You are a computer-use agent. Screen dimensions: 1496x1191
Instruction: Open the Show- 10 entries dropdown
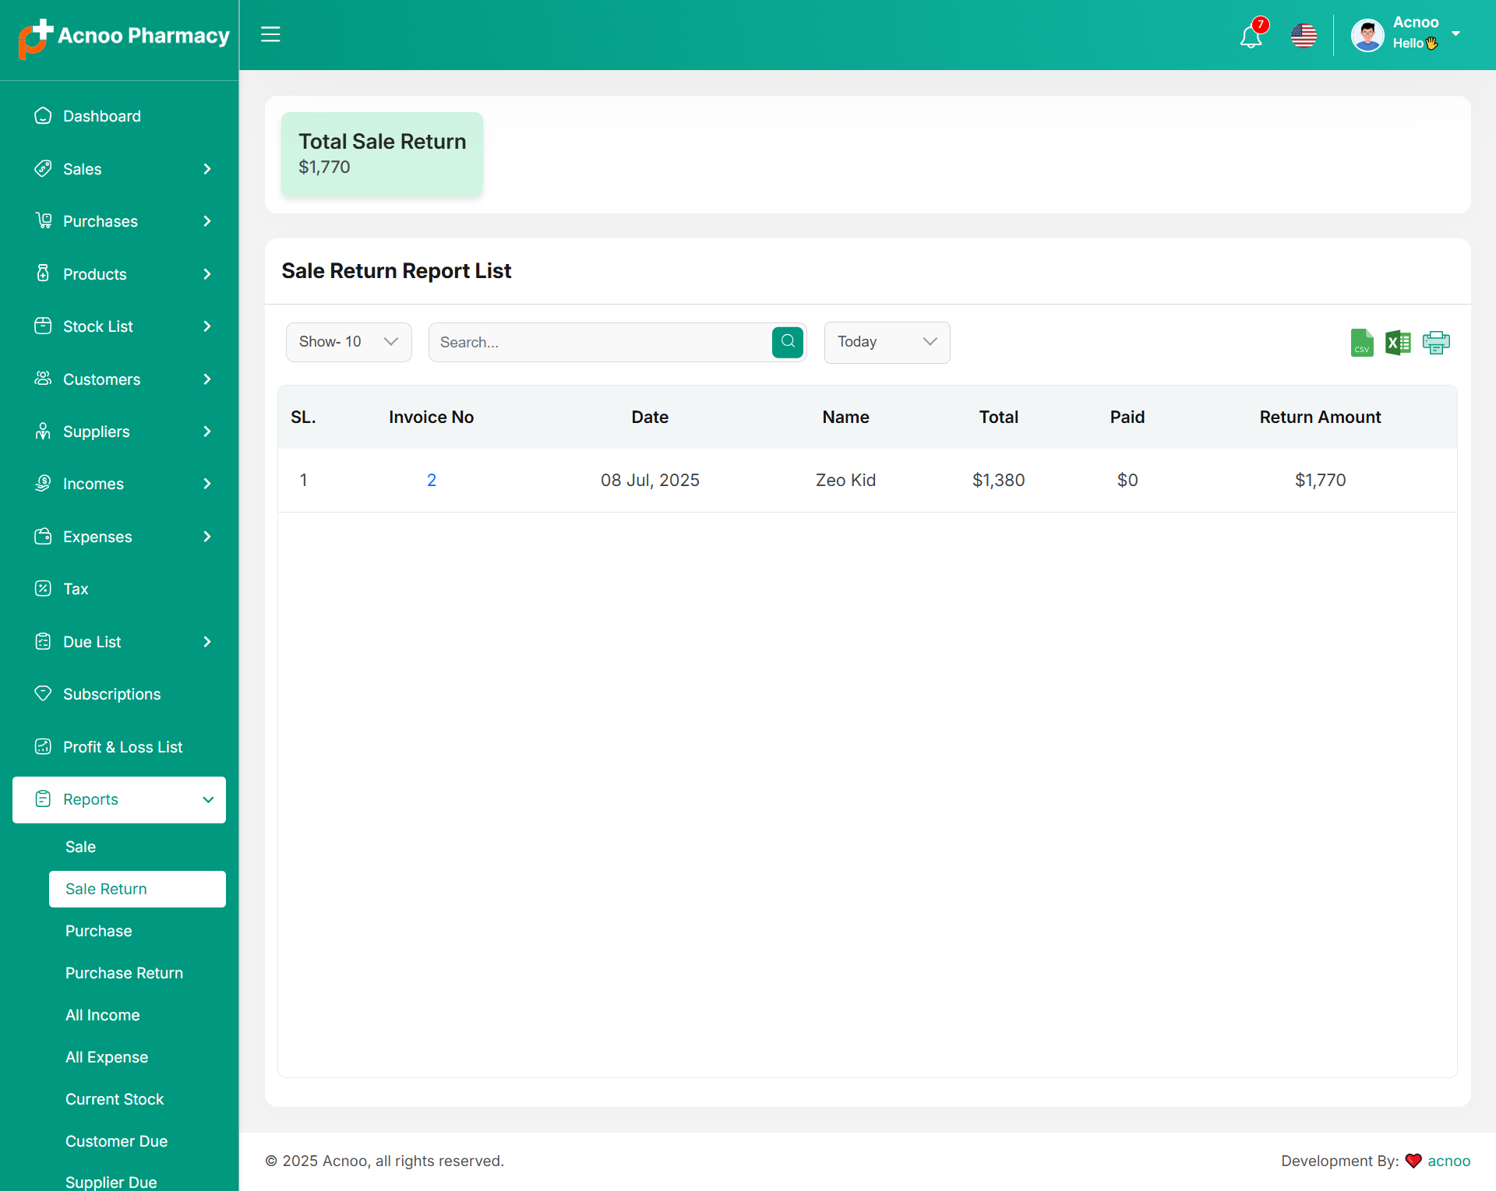coord(348,342)
